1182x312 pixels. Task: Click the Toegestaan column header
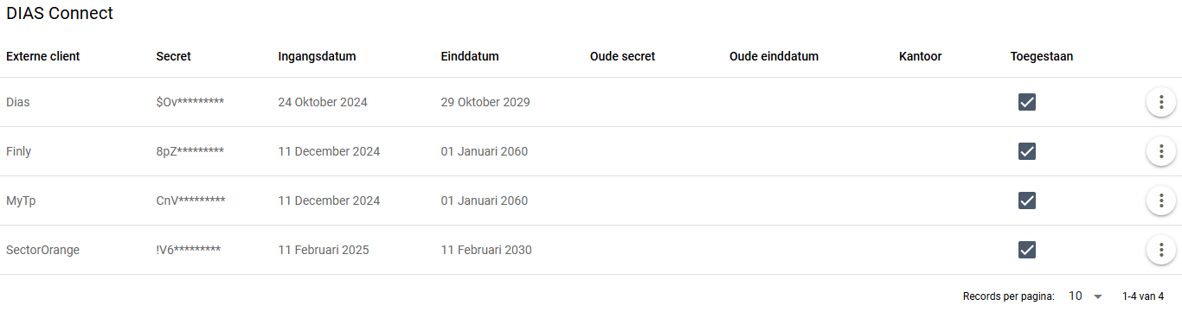(1042, 56)
